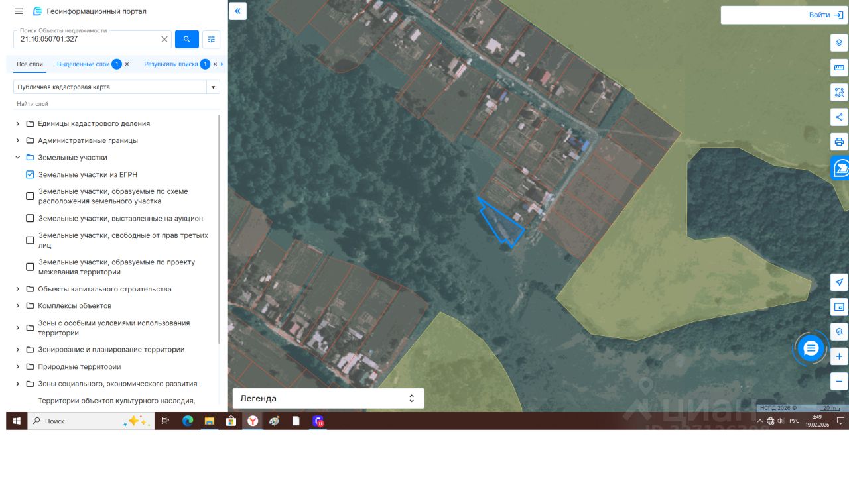Close the Результаты поиска tab
Viewport: 849px width, 477px height.
[215, 64]
